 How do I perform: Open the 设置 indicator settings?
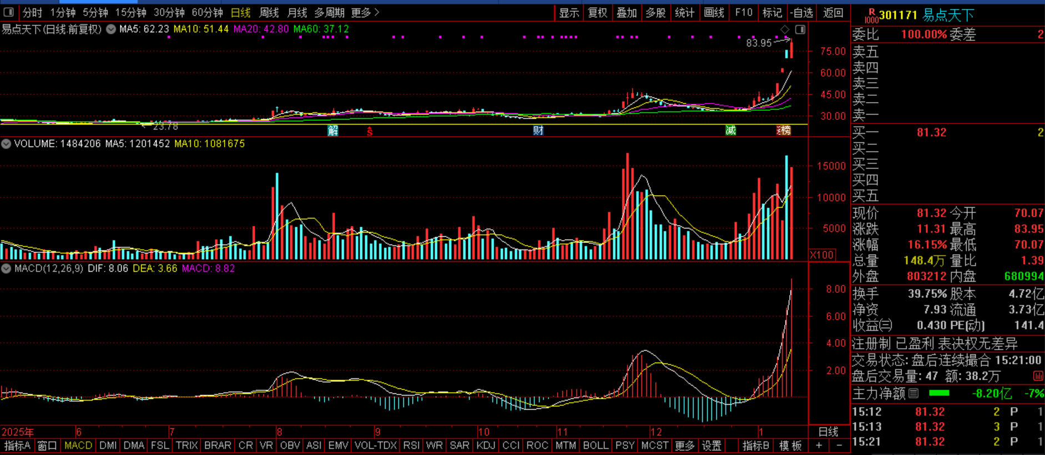pyautogui.click(x=711, y=446)
